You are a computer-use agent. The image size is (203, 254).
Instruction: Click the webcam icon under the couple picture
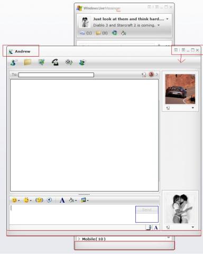pyautogui.click(x=168, y=227)
